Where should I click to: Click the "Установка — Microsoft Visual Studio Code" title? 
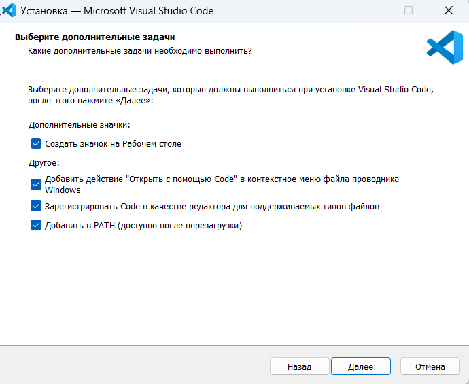tap(117, 11)
